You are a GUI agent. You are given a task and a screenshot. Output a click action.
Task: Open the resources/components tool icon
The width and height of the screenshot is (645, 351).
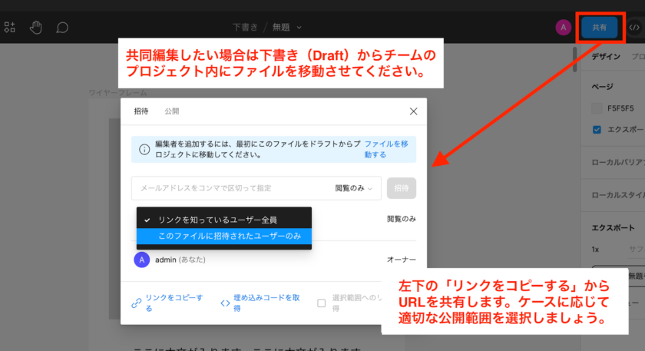10,28
